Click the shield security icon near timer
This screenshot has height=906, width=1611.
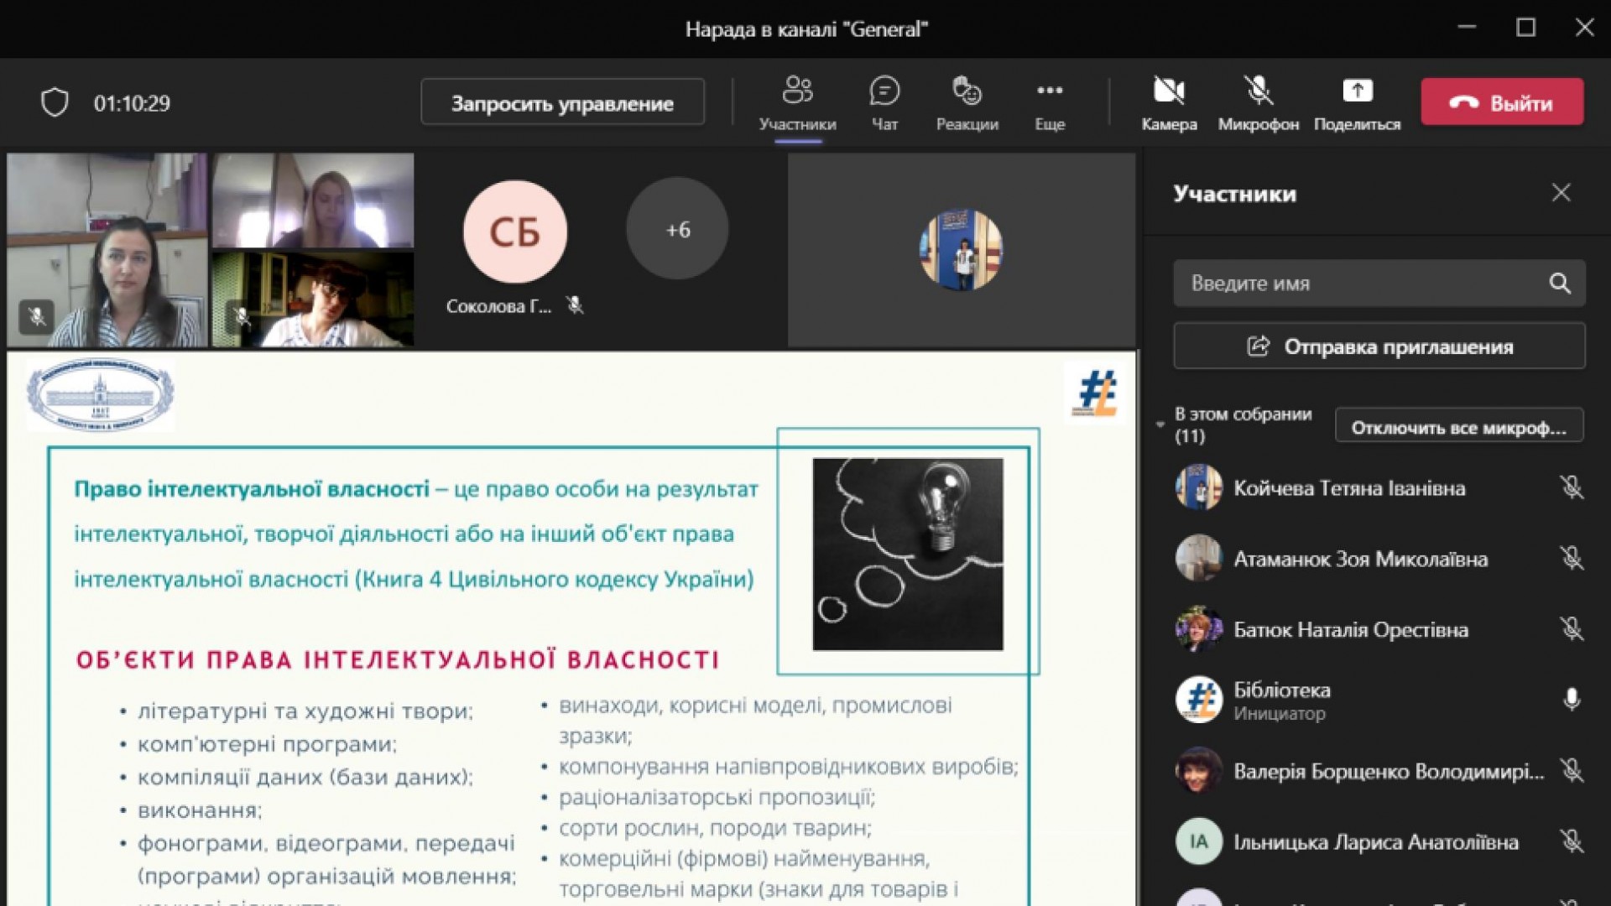click(55, 103)
